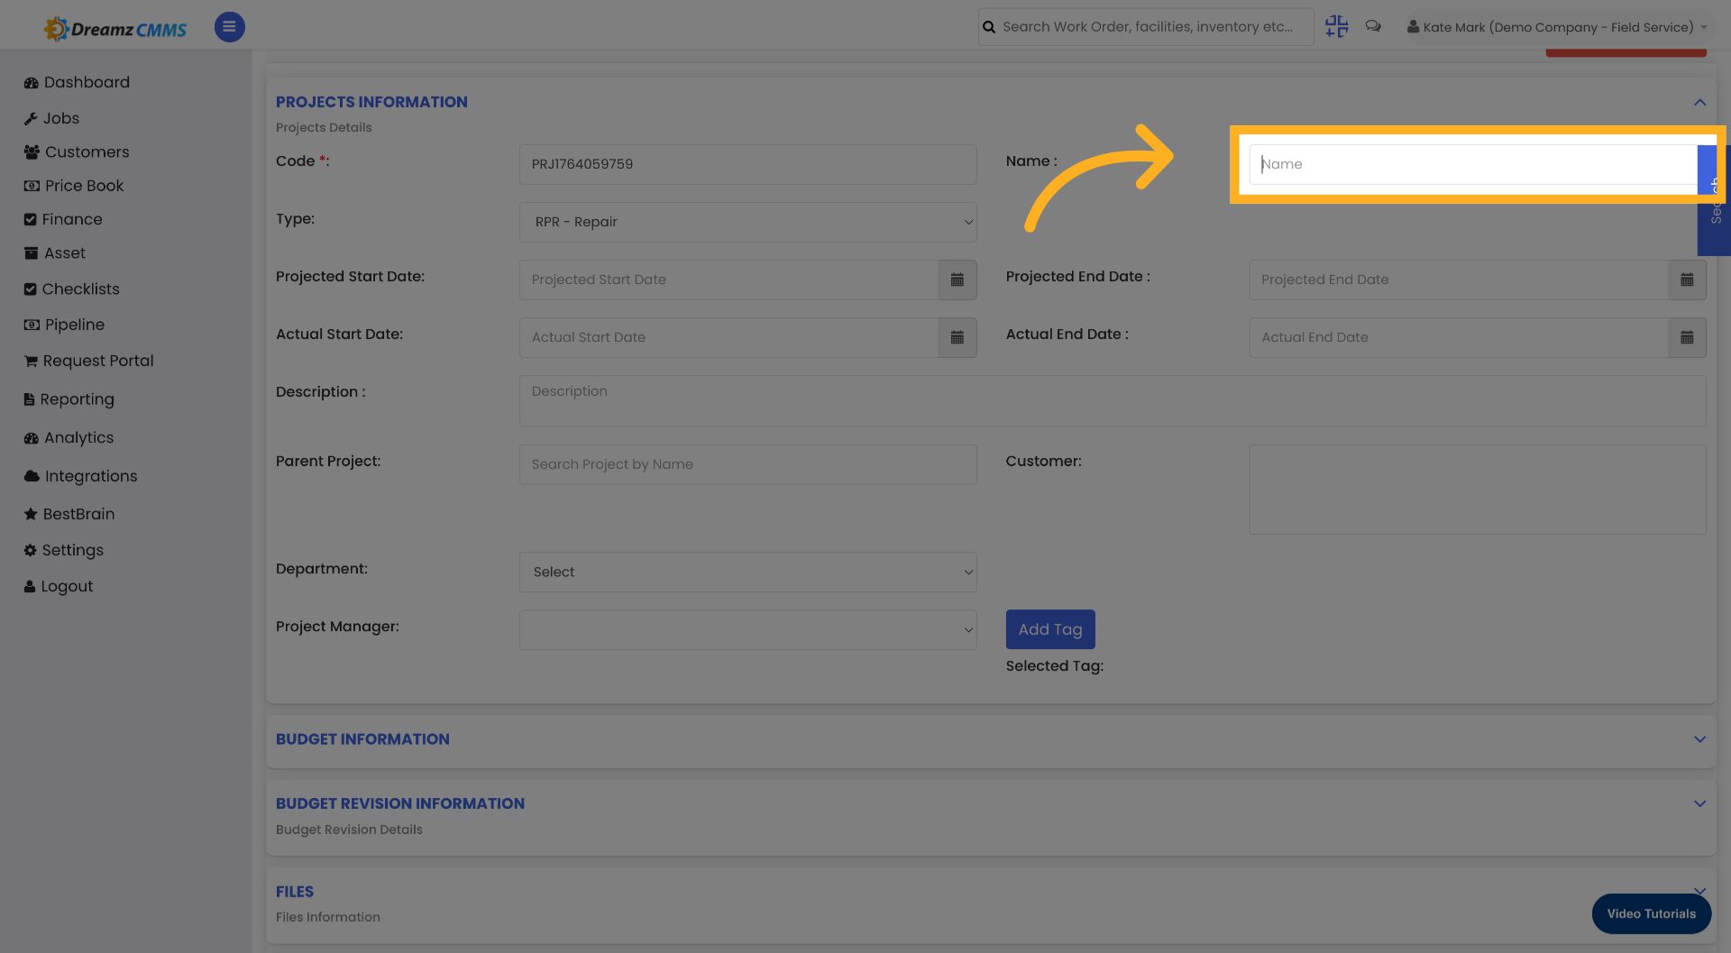Screen dimensions: 1731x953
Task: Click the BUDGET INFORMATION heading
Action: pyautogui.click(x=362, y=739)
